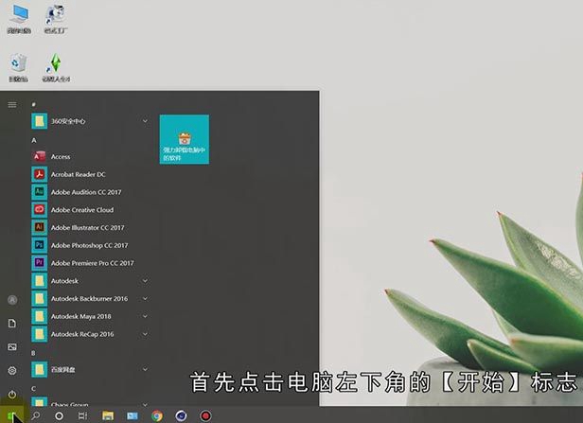583x423 pixels.
Task: Open the blue swirl app on the taskbar
Action: coord(181,416)
